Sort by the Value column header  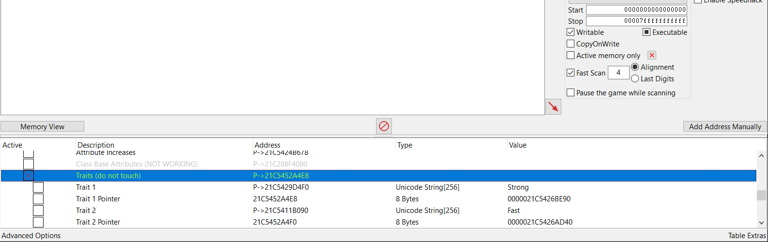pos(517,145)
